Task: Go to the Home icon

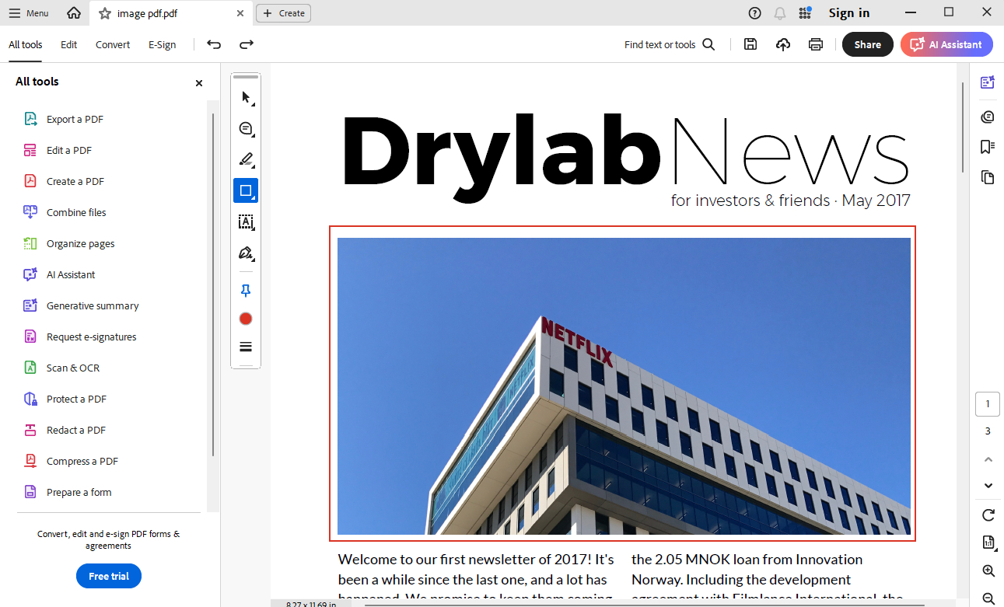Action: tap(74, 13)
